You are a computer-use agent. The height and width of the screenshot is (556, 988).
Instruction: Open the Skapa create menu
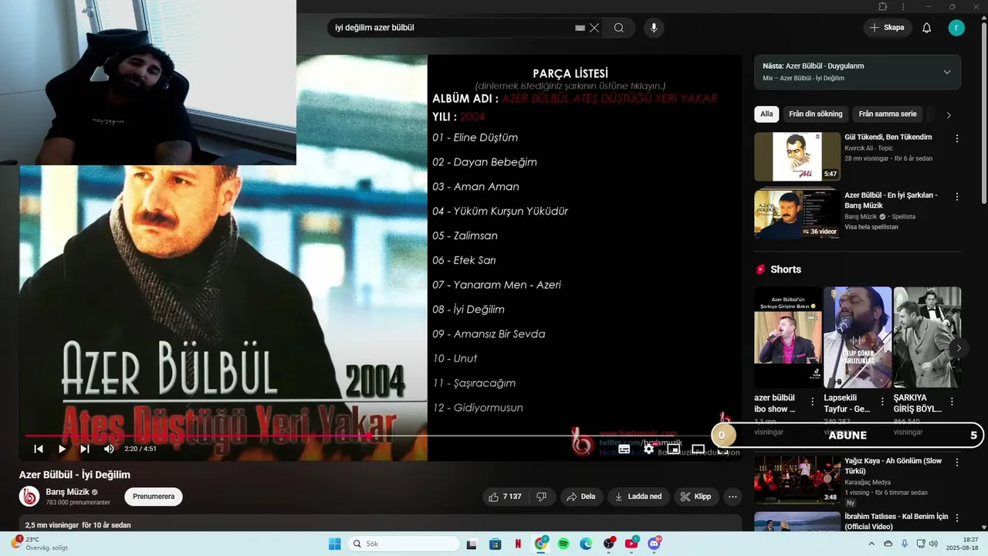887,28
